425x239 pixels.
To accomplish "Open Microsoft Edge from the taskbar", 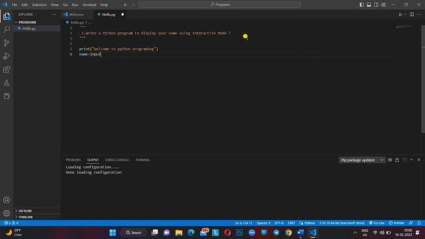I will (x=191, y=232).
